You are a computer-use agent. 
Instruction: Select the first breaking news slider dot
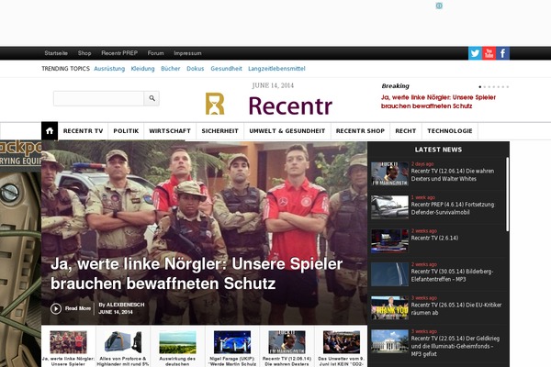point(480,87)
